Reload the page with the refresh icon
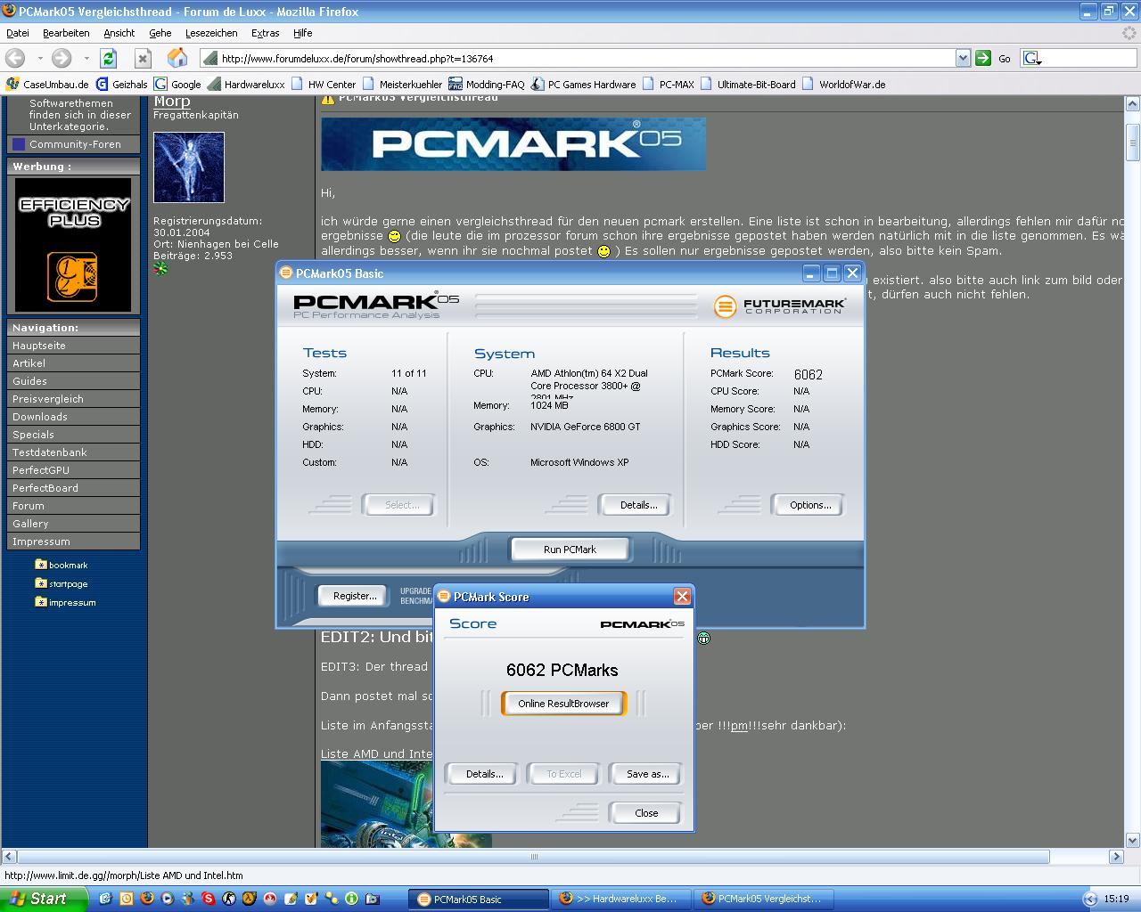 click(108, 58)
